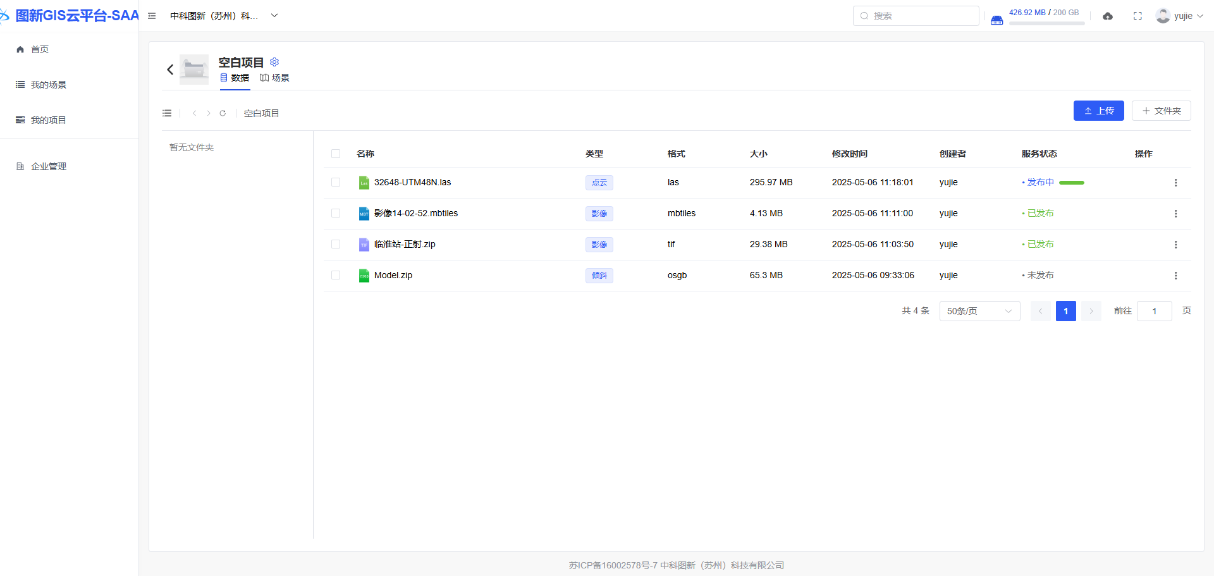Toggle the sidebar collapse hamburger icon
This screenshot has width=1214, height=576.
pyautogui.click(x=152, y=16)
